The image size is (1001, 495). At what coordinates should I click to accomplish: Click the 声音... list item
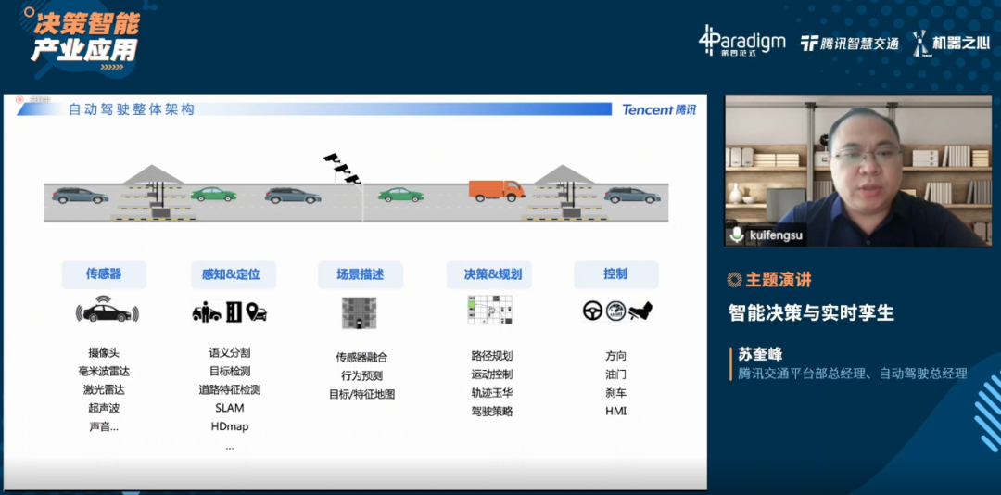click(x=104, y=426)
